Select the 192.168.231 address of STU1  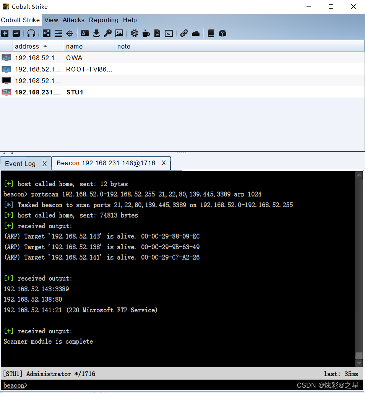pos(38,92)
